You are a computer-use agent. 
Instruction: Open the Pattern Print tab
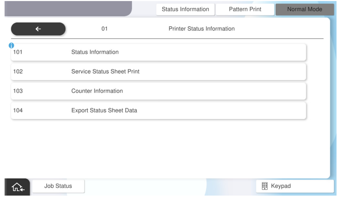245,9
